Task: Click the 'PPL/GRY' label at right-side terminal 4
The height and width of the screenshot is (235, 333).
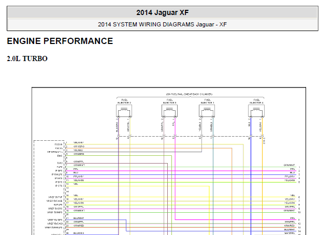Action: pyautogui.click(x=289, y=177)
